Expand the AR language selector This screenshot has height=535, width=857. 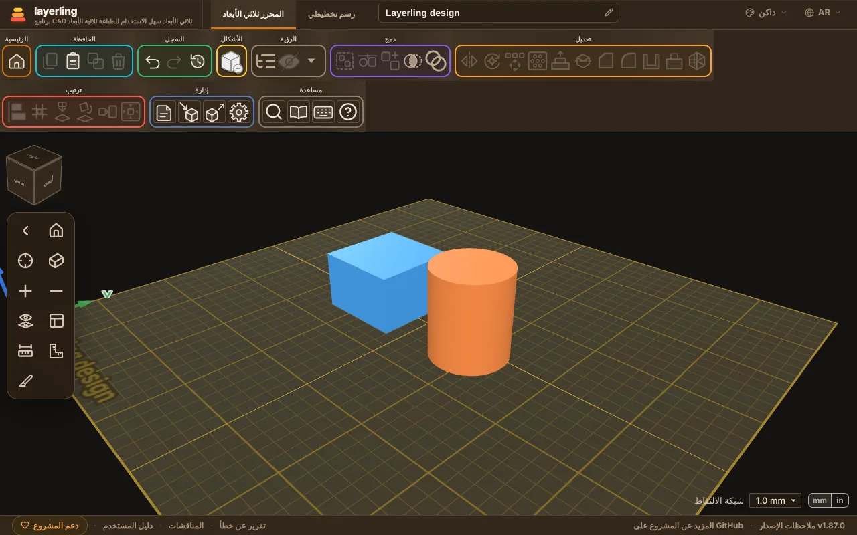[x=823, y=13]
